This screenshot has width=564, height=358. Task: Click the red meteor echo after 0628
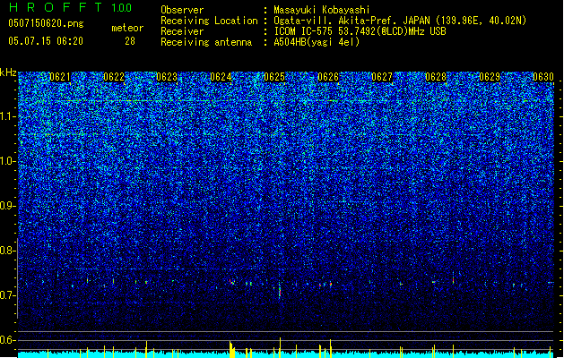click(453, 279)
